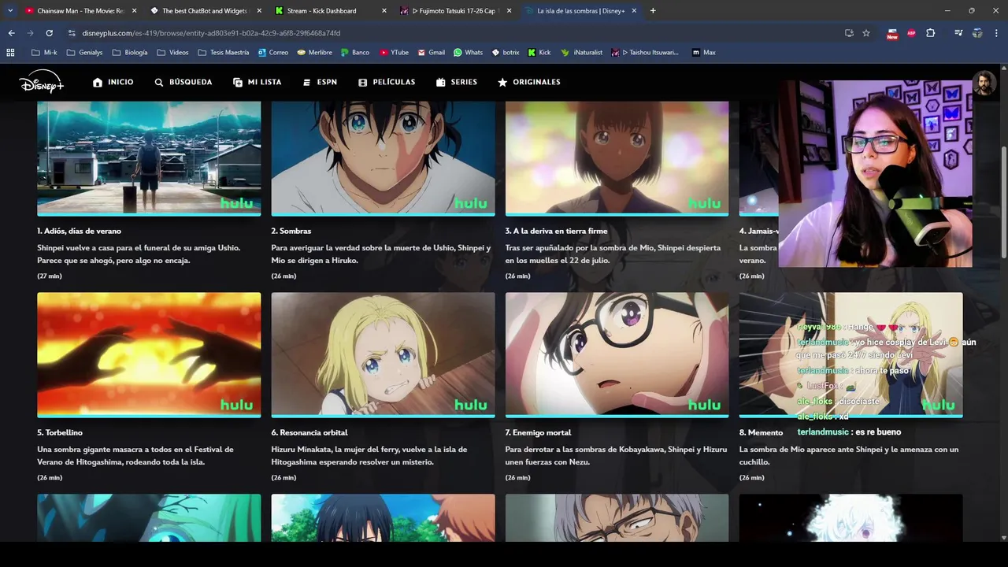
Task: Open the INICIO home menu item
Action: tap(113, 82)
